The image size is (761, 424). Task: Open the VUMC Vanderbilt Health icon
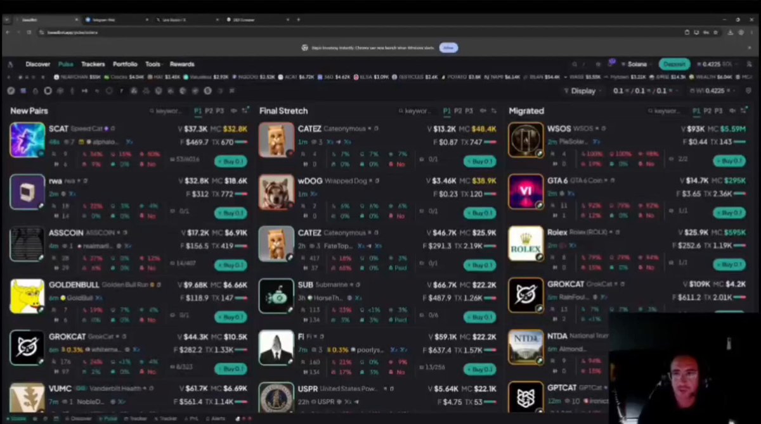coord(27,397)
